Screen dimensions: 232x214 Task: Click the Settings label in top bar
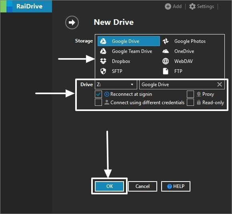[206, 6]
